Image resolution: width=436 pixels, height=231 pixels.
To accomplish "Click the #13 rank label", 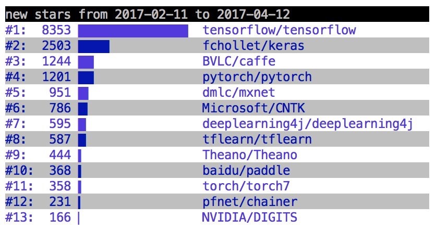I will click(x=19, y=217).
